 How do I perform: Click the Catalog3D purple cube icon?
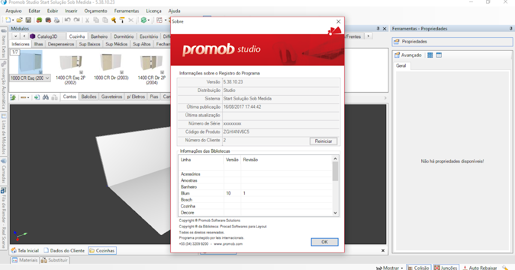click(33, 36)
